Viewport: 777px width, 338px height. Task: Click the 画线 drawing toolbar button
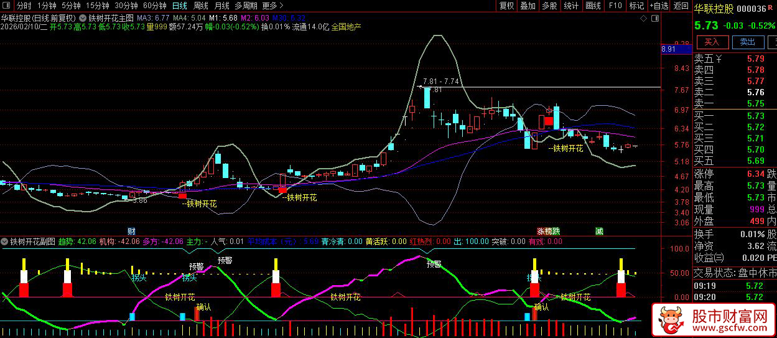tap(593, 6)
